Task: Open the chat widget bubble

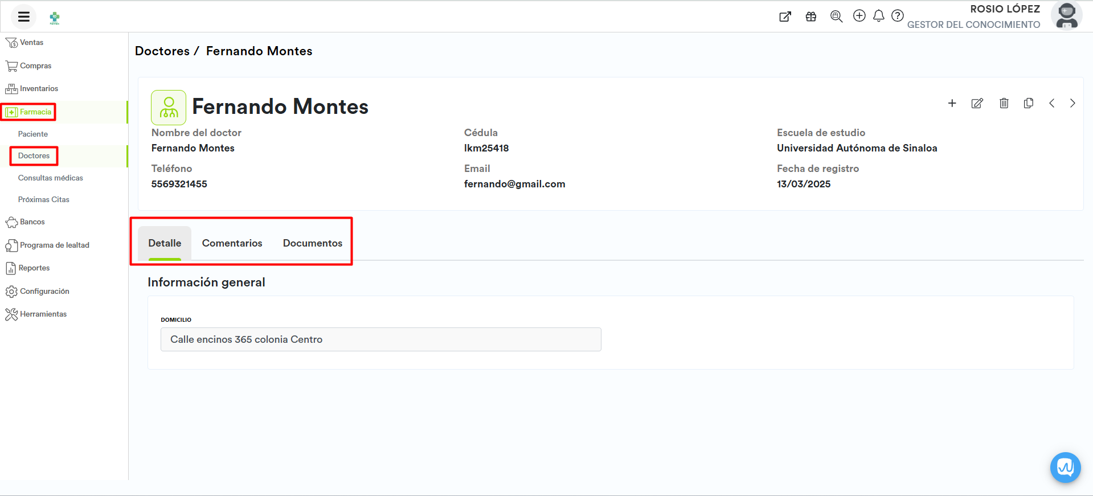Action: coord(1065,468)
